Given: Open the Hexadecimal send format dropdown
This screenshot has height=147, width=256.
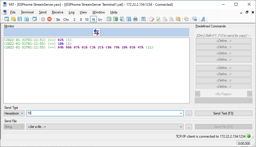Looking at the screenshot, I should [x=14, y=113].
